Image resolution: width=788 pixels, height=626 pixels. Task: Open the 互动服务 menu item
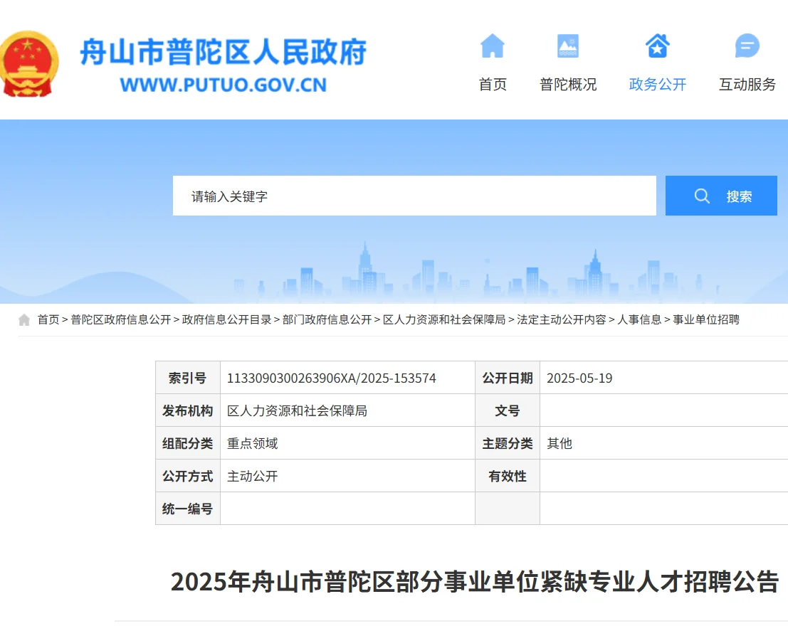click(x=745, y=84)
